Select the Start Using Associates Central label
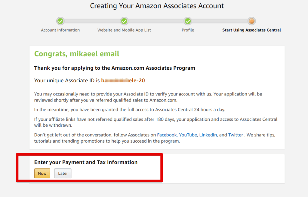 (251, 30)
